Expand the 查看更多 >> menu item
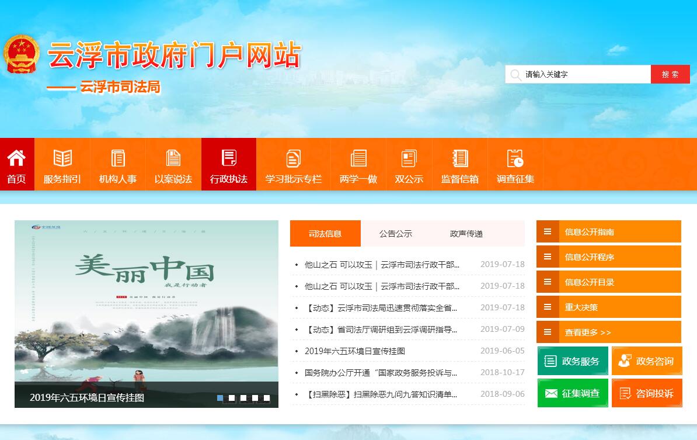Viewport: 697px width, 440px height. [608, 332]
